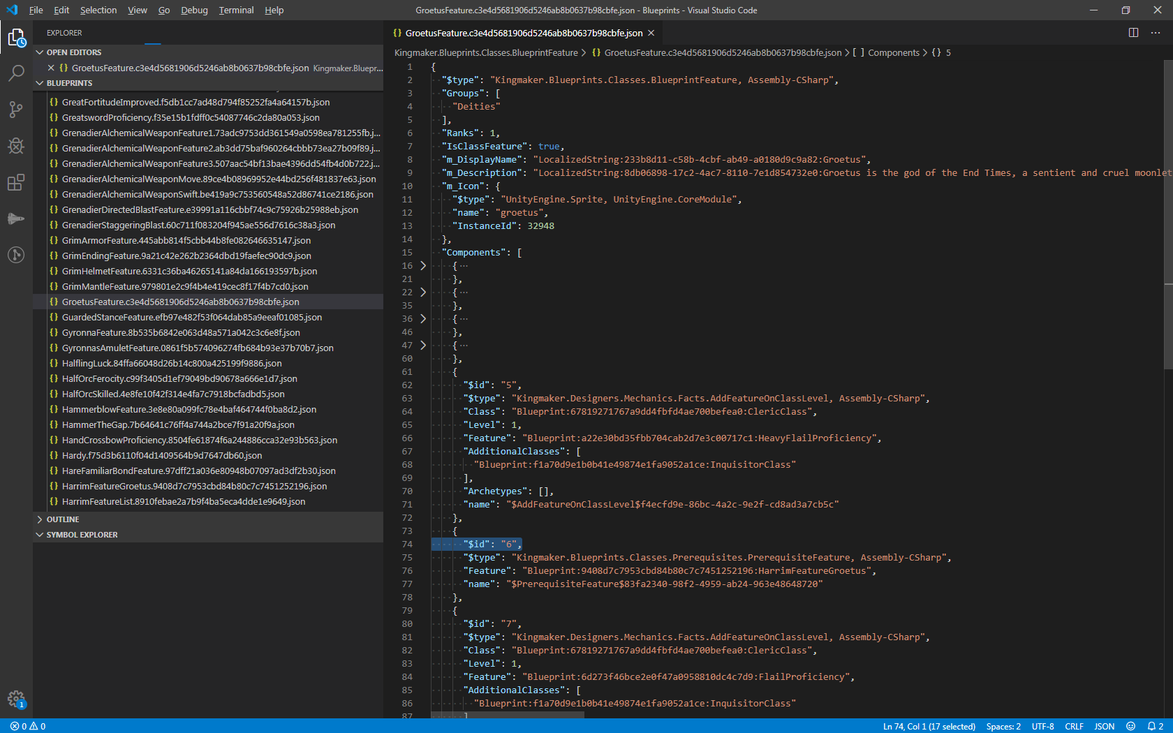
Task: Open the arrow-shaped extension icon below Extensions
Action: coord(16,219)
